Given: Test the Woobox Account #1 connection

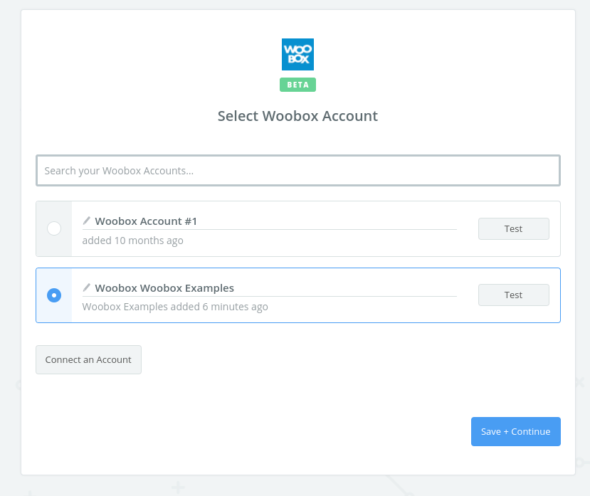Looking at the screenshot, I should 513,228.
